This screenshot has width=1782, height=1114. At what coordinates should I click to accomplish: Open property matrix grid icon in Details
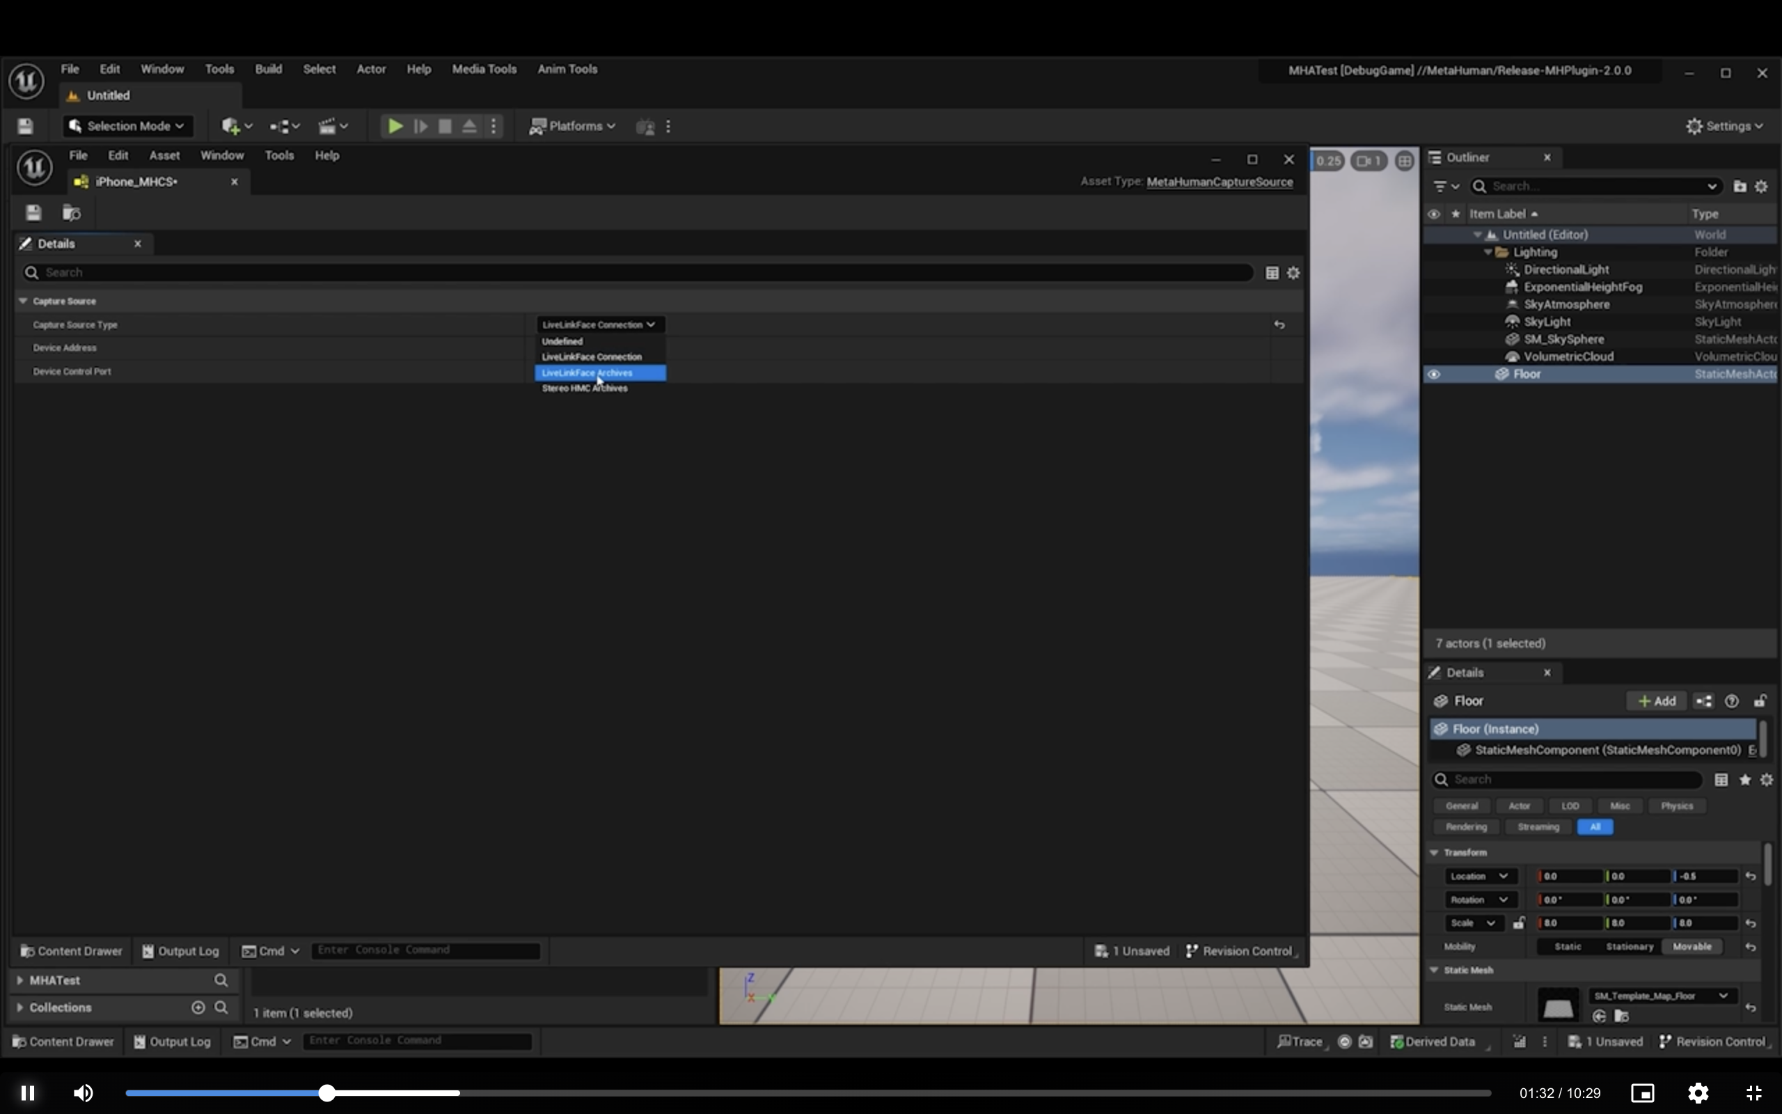point(1272,273)
